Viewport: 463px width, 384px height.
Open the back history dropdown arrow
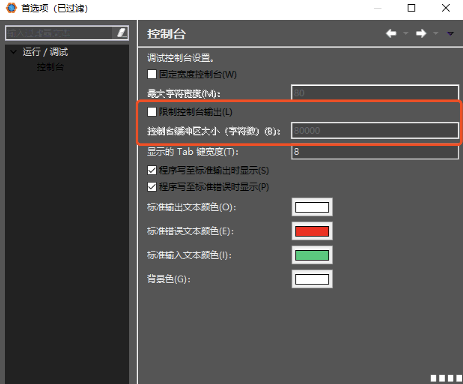point(405,33)
